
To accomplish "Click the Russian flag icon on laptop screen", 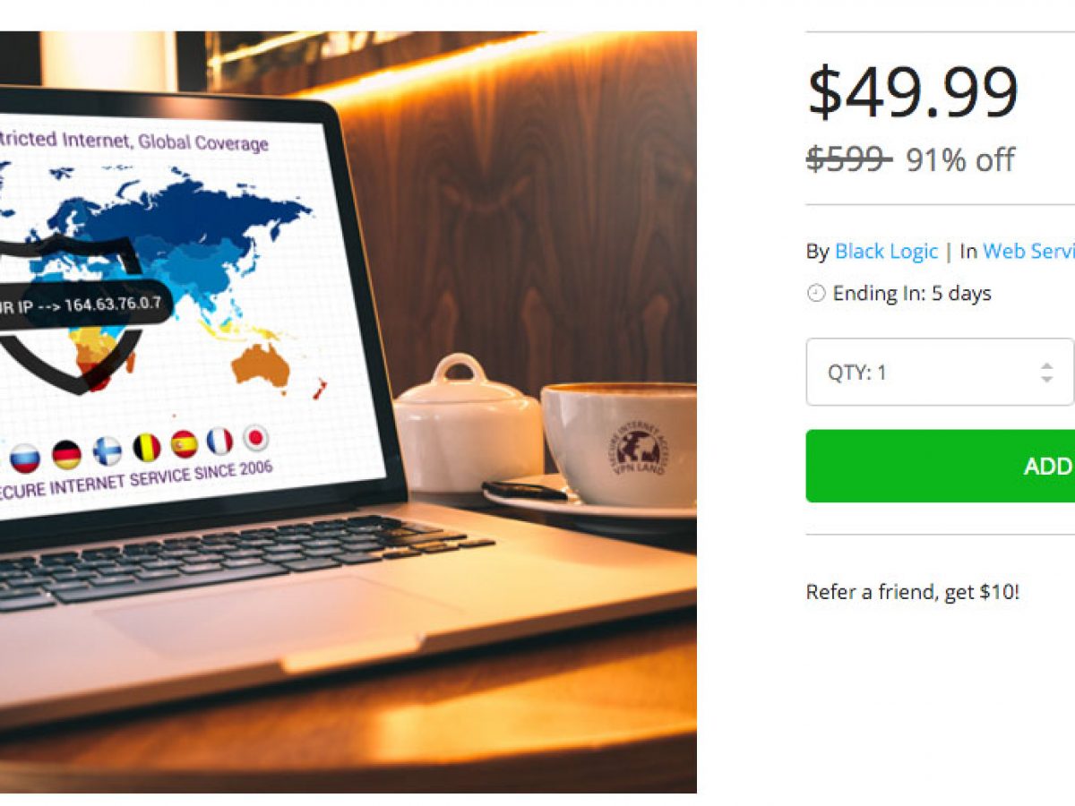I will pyautogui.click(x=25, y=458).
